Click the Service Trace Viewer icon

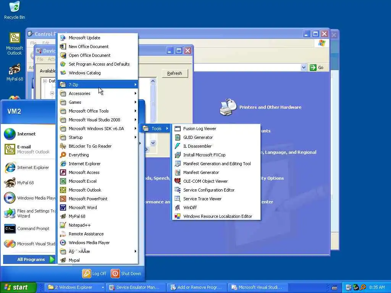178,198
